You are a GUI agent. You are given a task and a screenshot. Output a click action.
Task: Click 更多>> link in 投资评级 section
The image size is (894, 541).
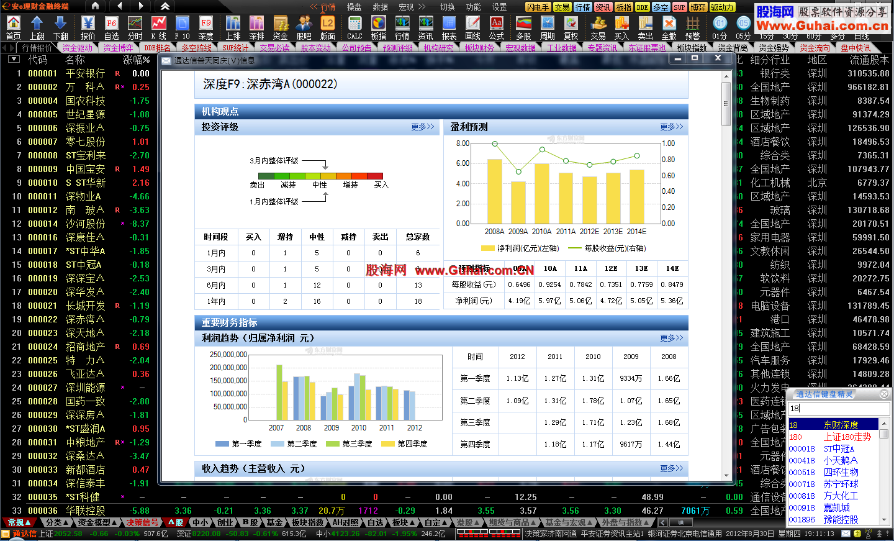tap(423, 127)
